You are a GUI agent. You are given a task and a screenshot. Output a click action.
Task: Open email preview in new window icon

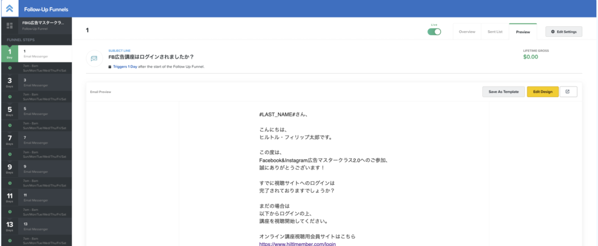click(568, 92)
